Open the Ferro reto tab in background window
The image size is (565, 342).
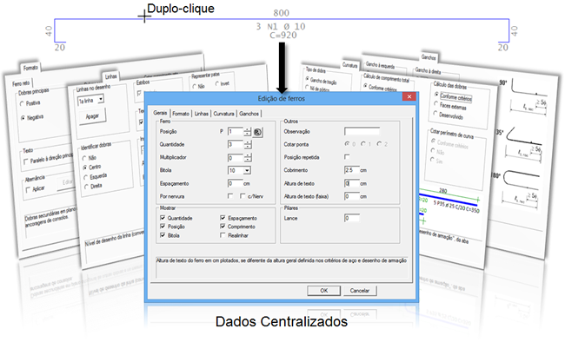tap(21, 83)
